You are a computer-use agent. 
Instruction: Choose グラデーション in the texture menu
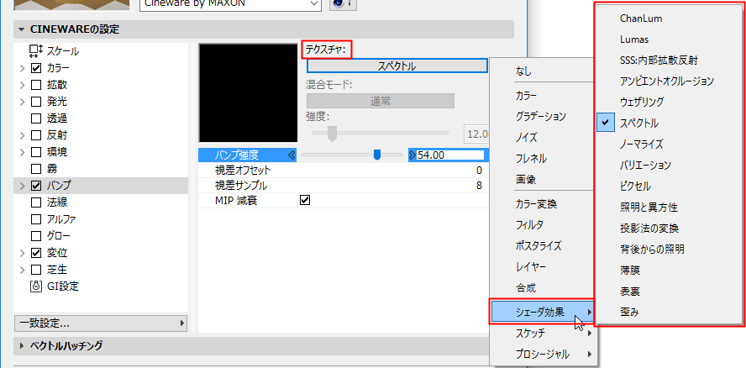(x=543, y=116)
